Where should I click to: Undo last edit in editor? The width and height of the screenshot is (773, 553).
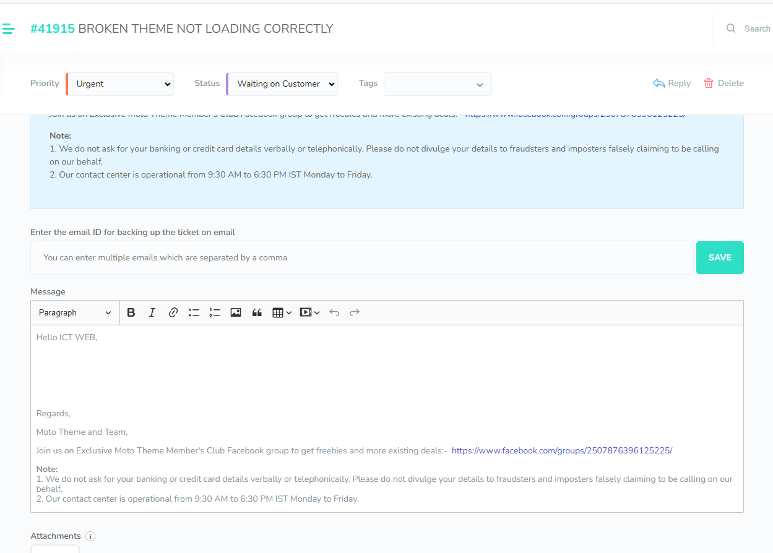click(x=334, y=312)
